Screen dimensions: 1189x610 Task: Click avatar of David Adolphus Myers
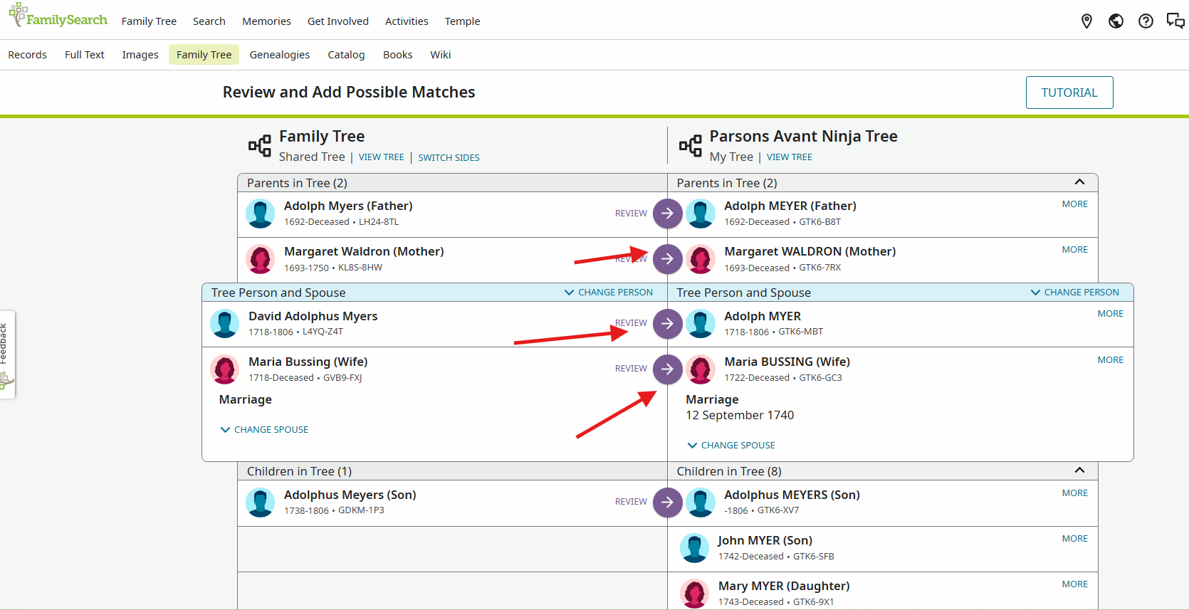(225, 324)
